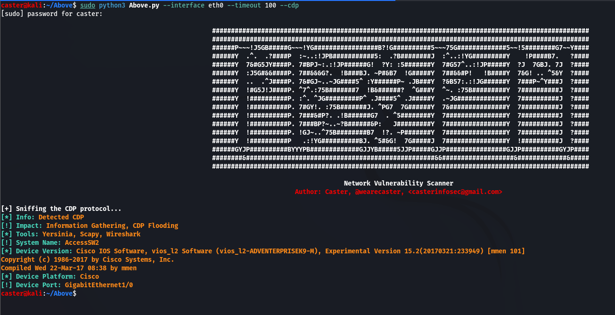The image size is (615, 315).
Task: Click the 'Tools:' label
Action: pyautogui.click(x=27, y=234)
